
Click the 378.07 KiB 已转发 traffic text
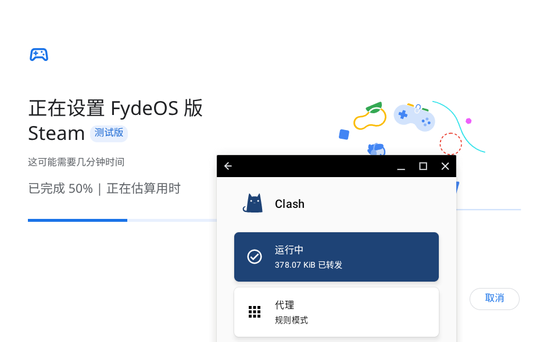[x=309, y=265]
